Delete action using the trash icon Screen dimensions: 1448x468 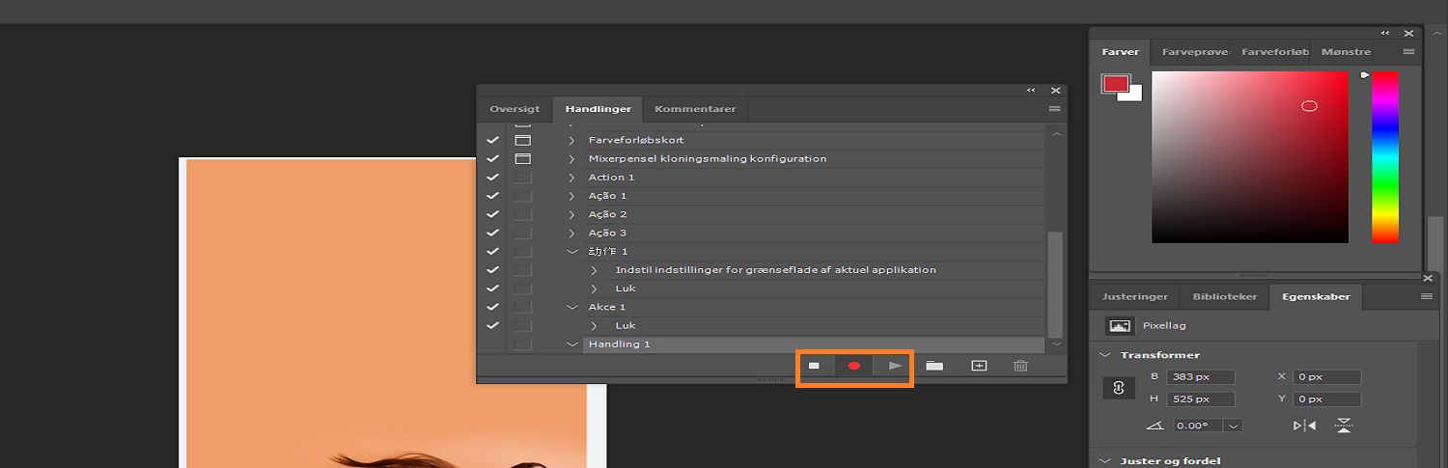point(1020,366)
